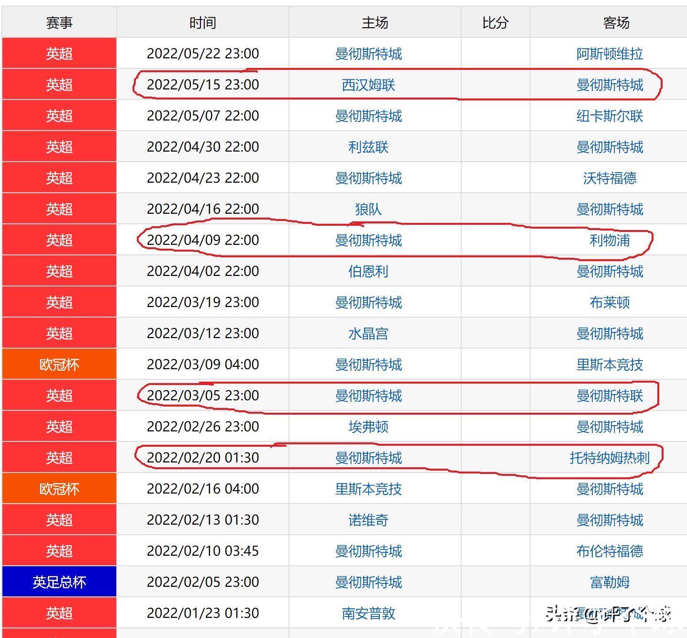687x638 pixels.
Task: Open the 纽卡斯尔联 away team link
Action: [609, 116]
